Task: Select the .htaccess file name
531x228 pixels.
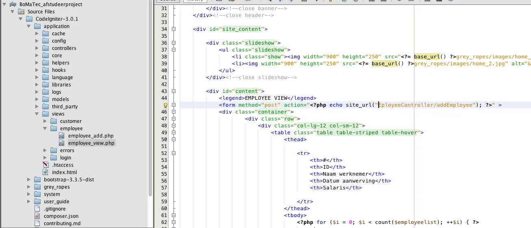Action: click(x=63, y=165)
